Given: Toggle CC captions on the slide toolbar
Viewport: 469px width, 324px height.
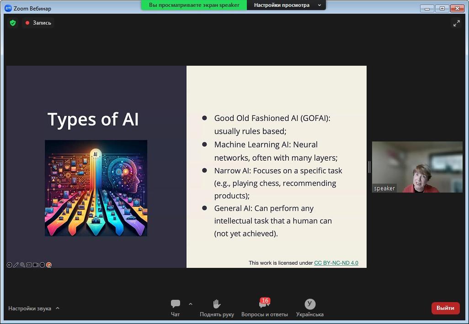Looking at the screenshot, I should pyautogui.click(x=29, y=265).
